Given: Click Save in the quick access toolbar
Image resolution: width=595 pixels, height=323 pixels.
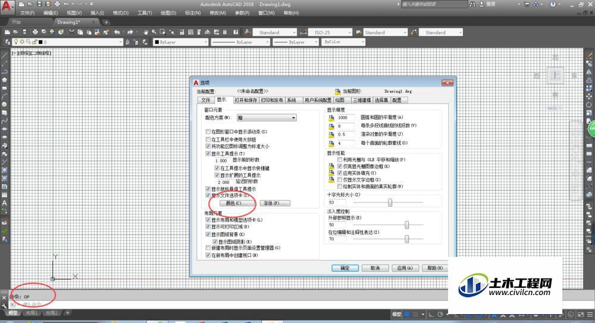Looking at the screenshot, I should 39,4.
